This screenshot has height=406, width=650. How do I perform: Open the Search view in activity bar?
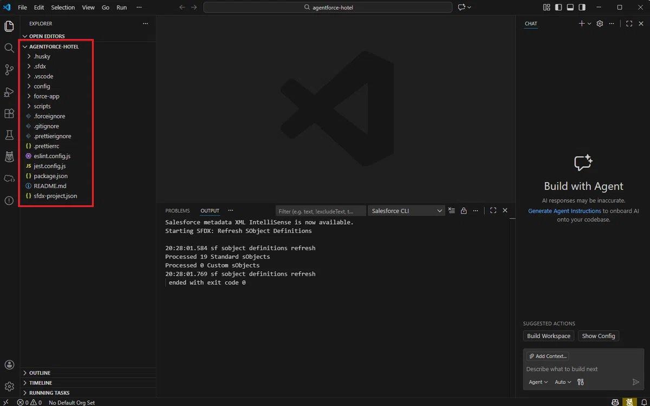(x=9, y=48)
